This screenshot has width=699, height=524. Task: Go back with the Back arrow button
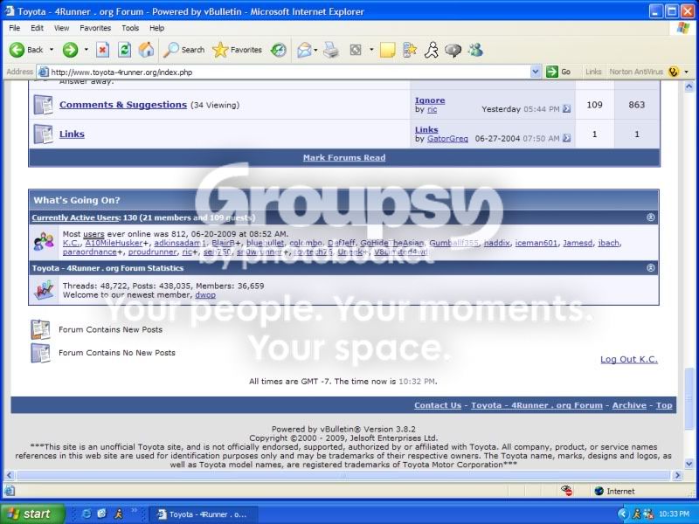pyautogui.click(x=26, y=50)
